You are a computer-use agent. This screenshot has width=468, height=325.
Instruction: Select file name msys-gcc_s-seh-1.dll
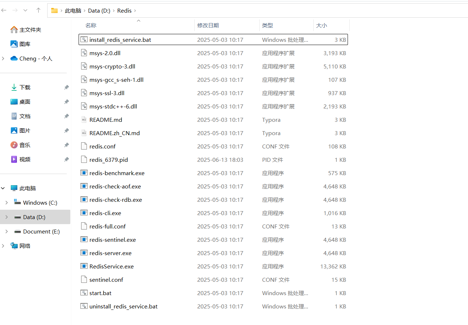(x=116, y=80)
